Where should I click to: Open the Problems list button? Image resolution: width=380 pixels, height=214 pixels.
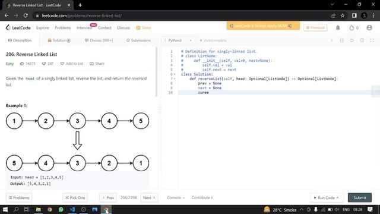pyautogui.click(x=19, y=198)
